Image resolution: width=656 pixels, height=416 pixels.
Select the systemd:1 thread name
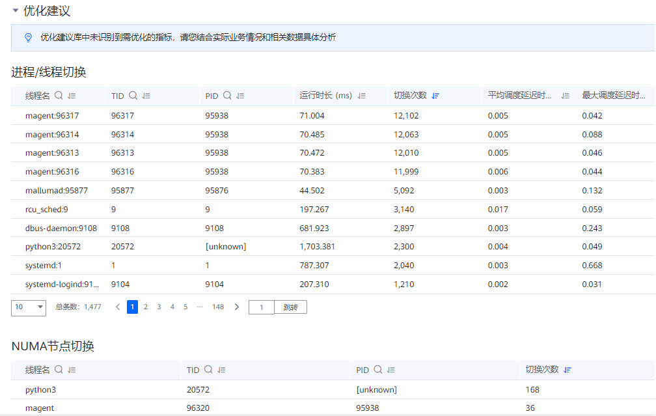coord(44,266)
